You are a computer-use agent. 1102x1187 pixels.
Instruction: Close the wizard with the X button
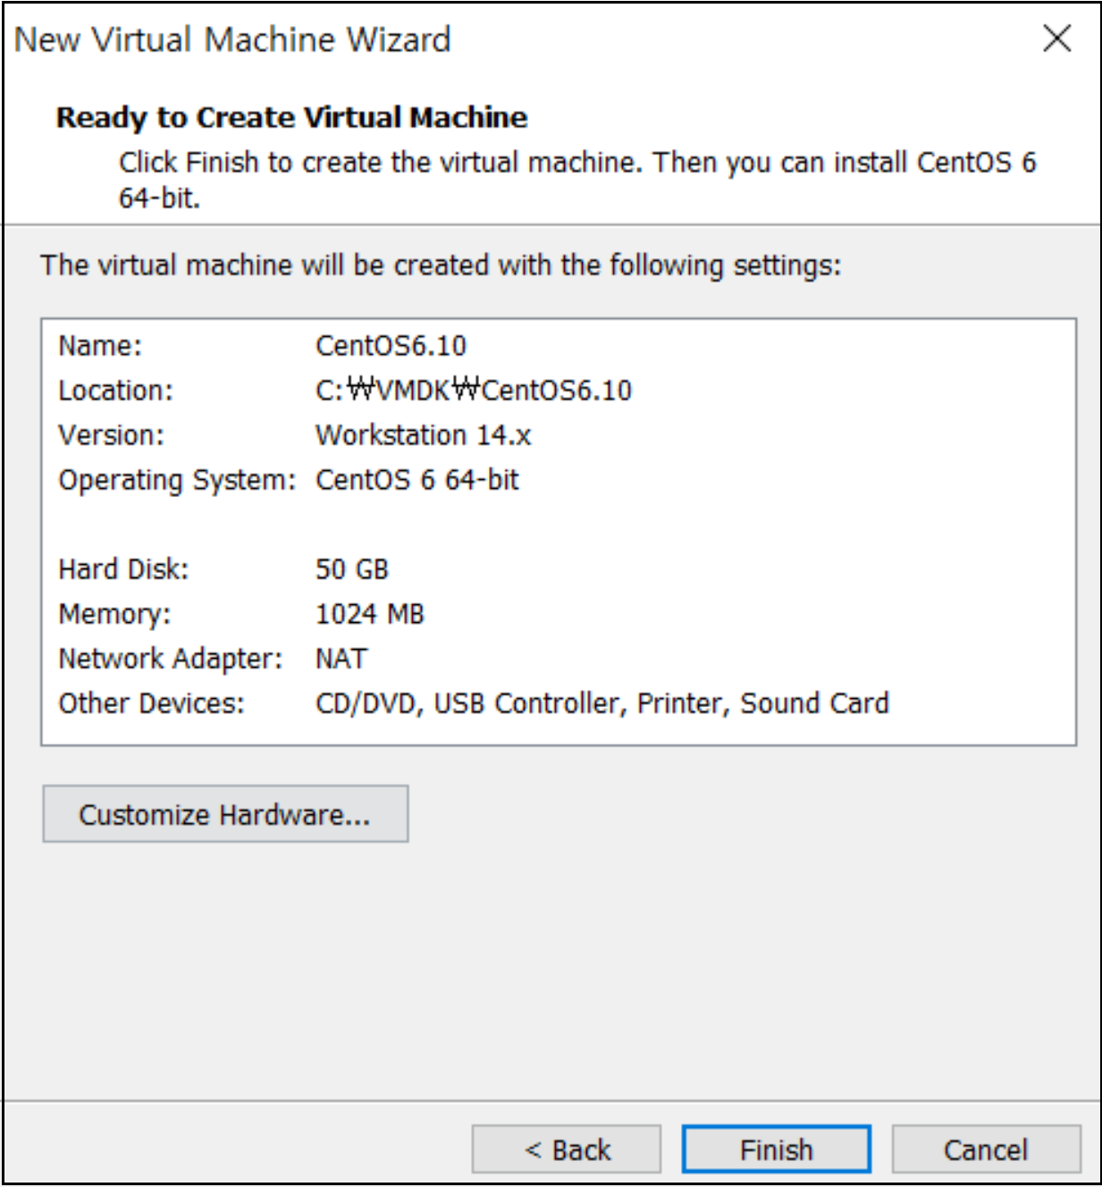(x=1056, y=38)
